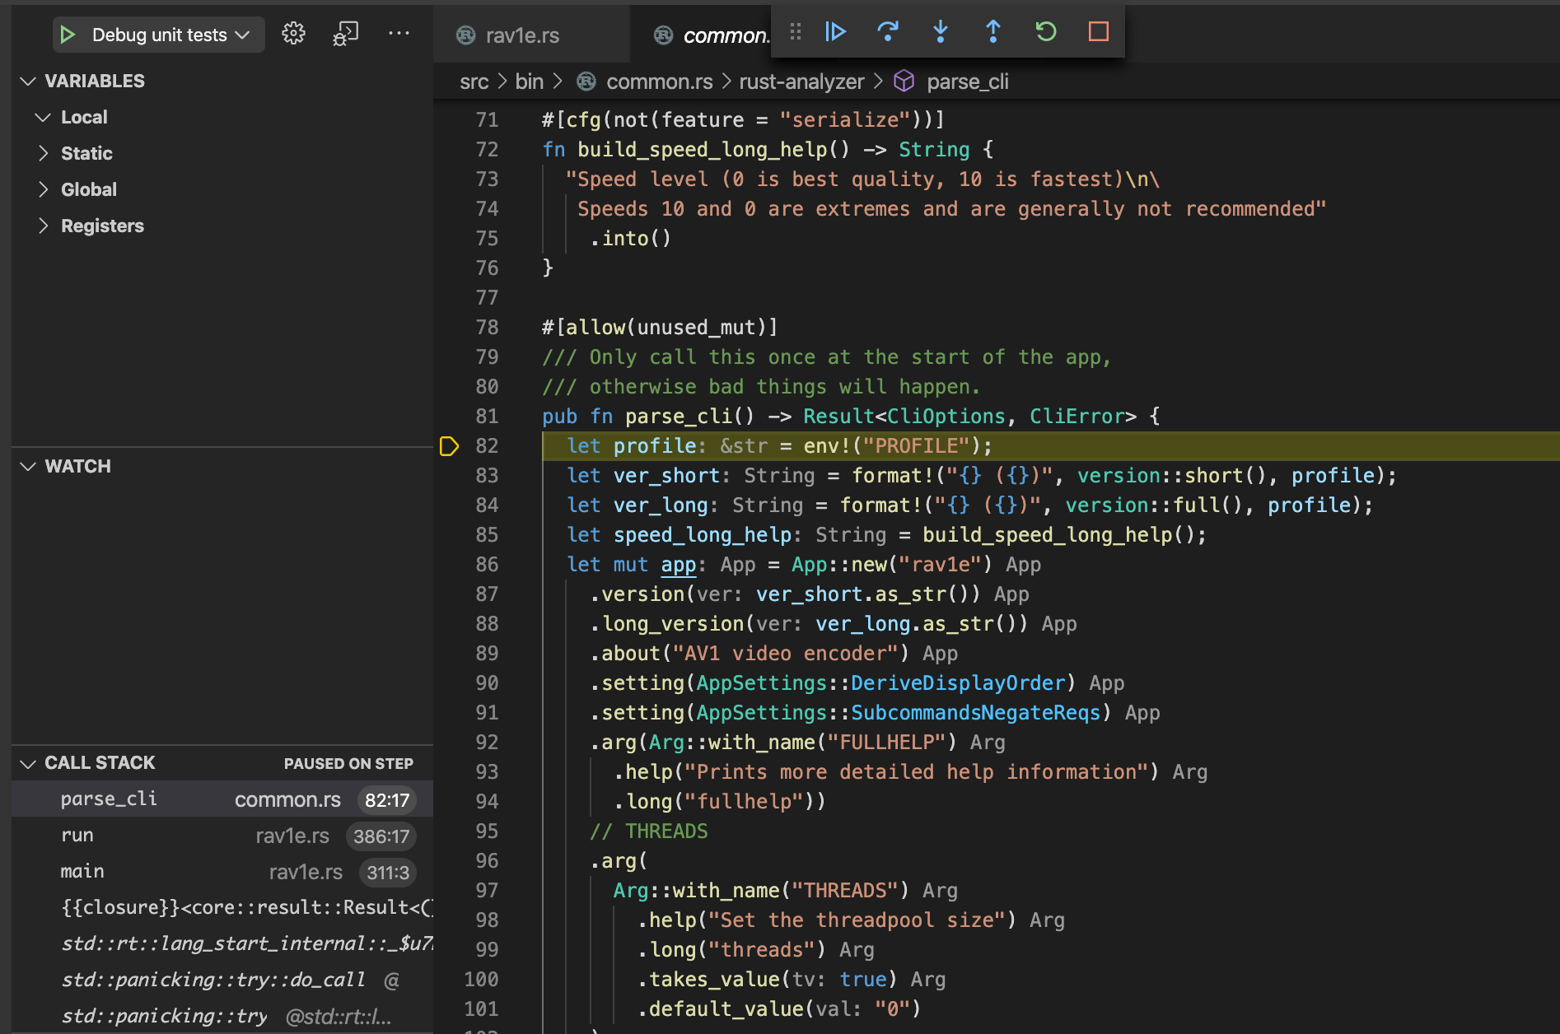Step Into in debug toolbar

[x=941, y=31]
